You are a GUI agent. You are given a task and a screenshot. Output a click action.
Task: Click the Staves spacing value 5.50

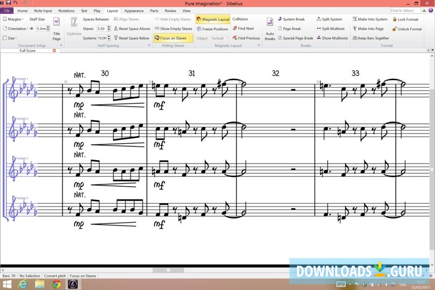(101, 28)
